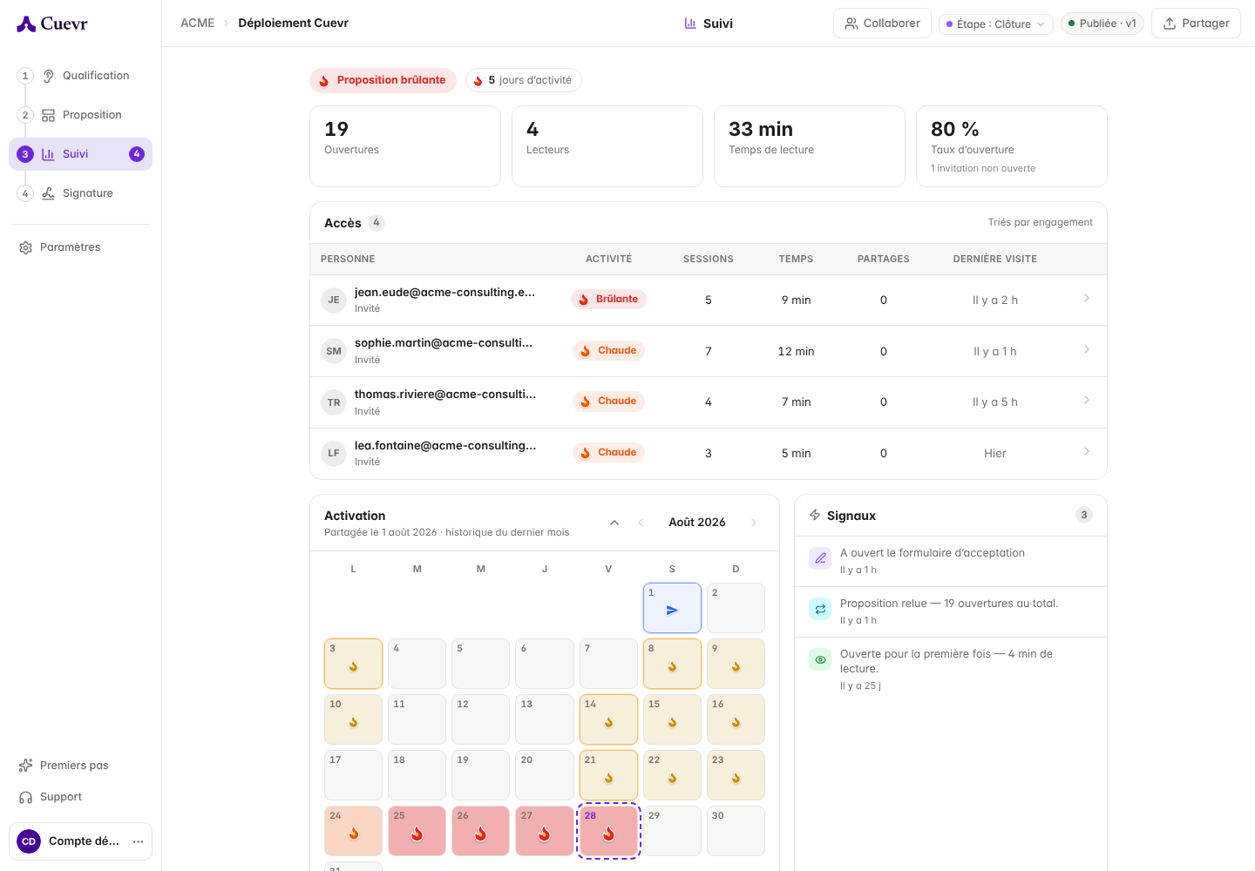Click the Cuevr logo
This screenshot has height=871, width=1255.
pyautogui.click(x=52, y=24)
